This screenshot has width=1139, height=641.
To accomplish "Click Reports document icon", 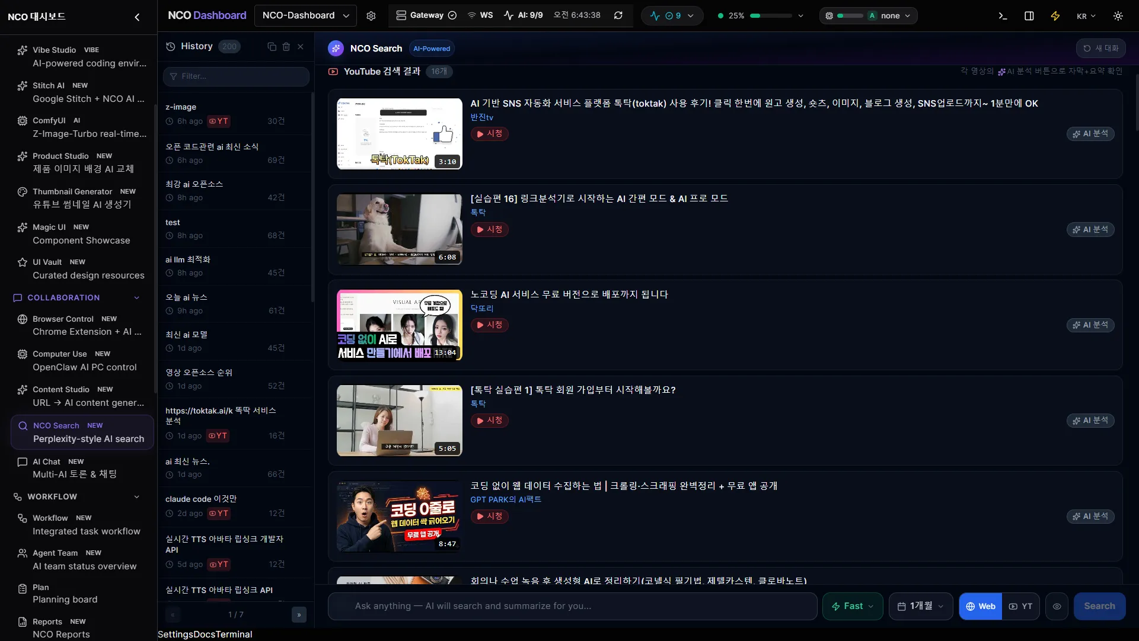I will (23, 622).
